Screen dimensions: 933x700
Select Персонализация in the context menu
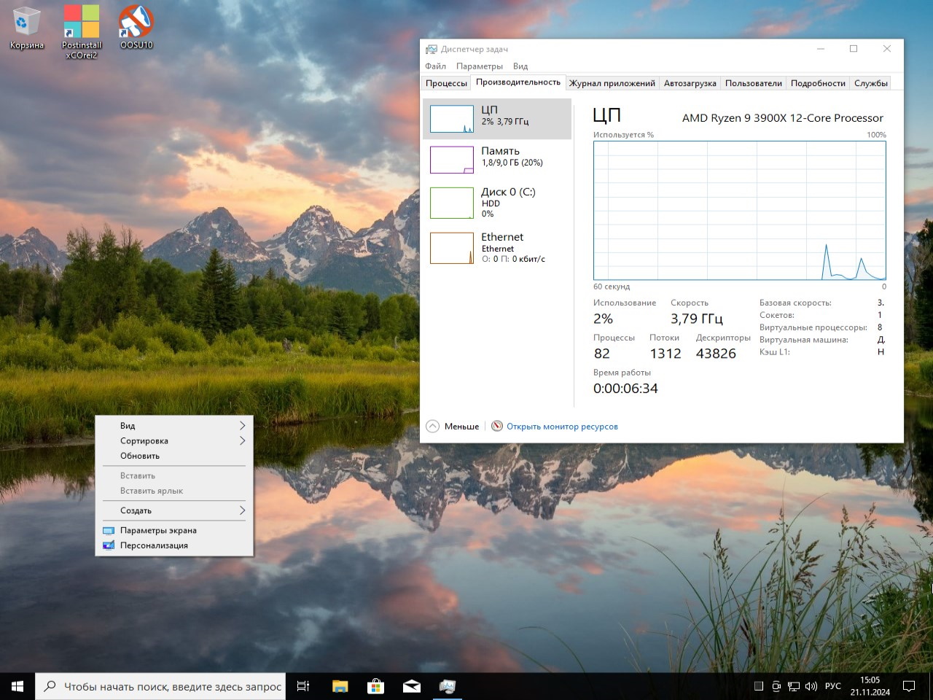pos(154,545)
